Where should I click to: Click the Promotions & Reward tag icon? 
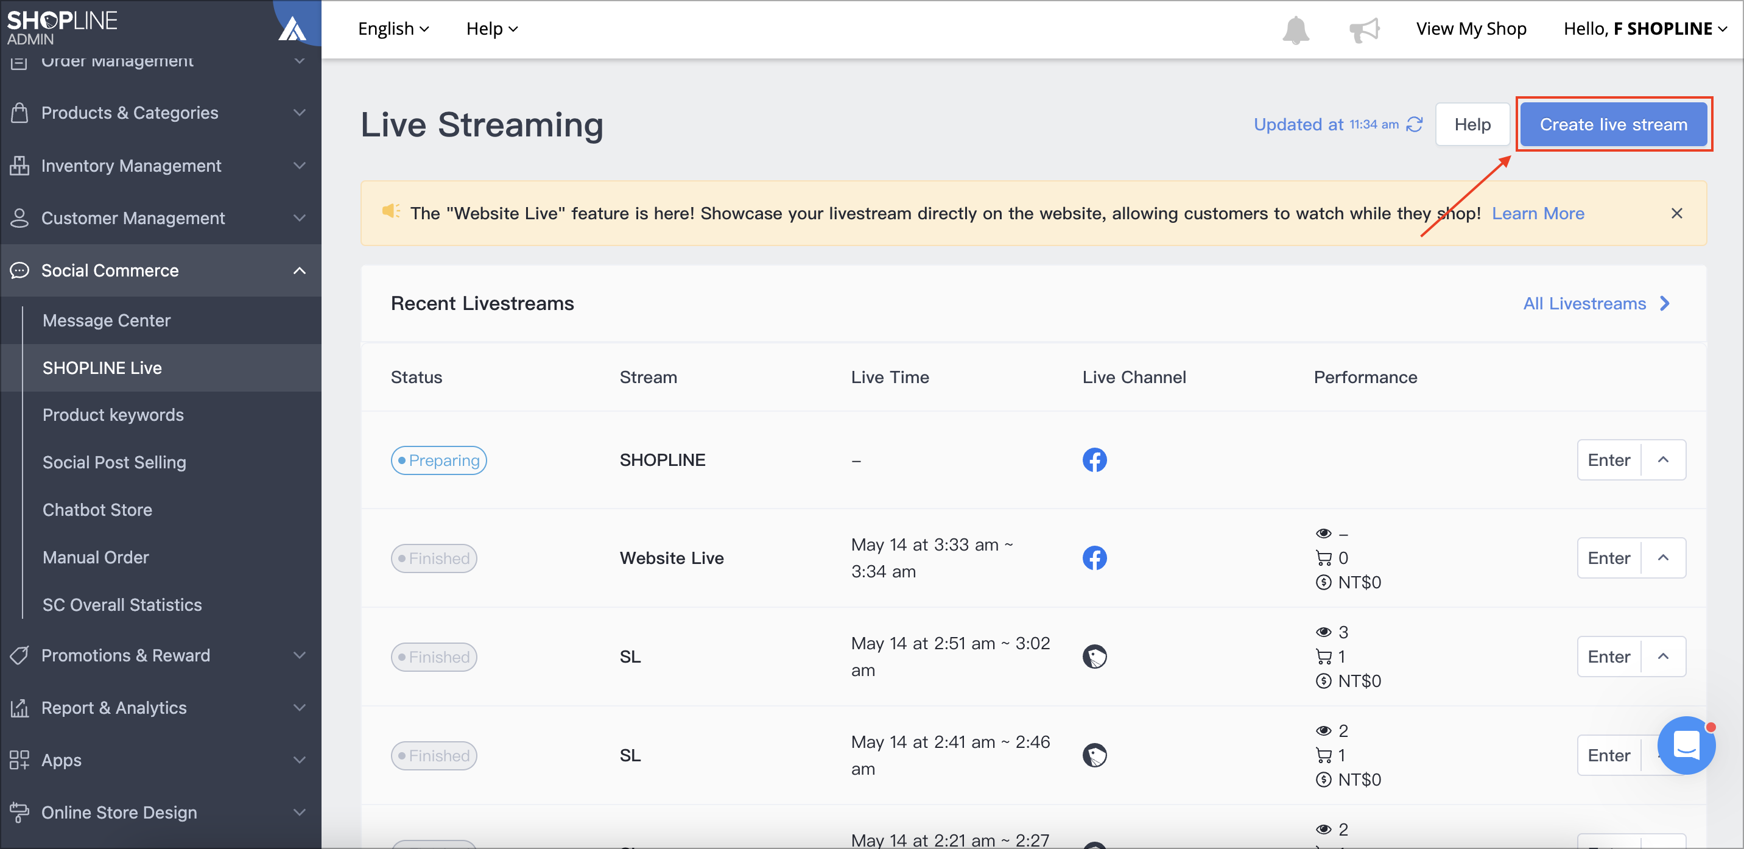(19, 655)
